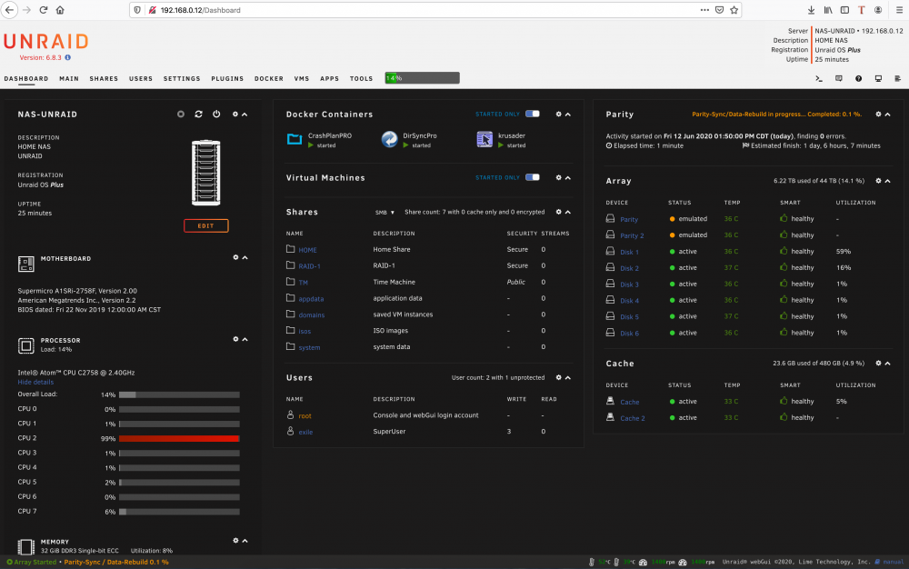
Task: Open the feedback icon in the top bar
Action: (839, 79)
